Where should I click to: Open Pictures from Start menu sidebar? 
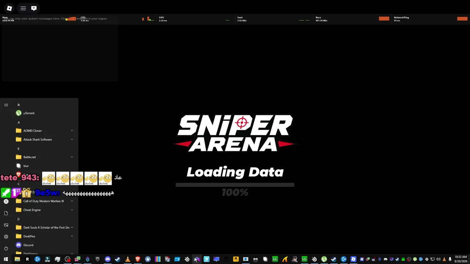pyautogui.click(x=6, y=225)
